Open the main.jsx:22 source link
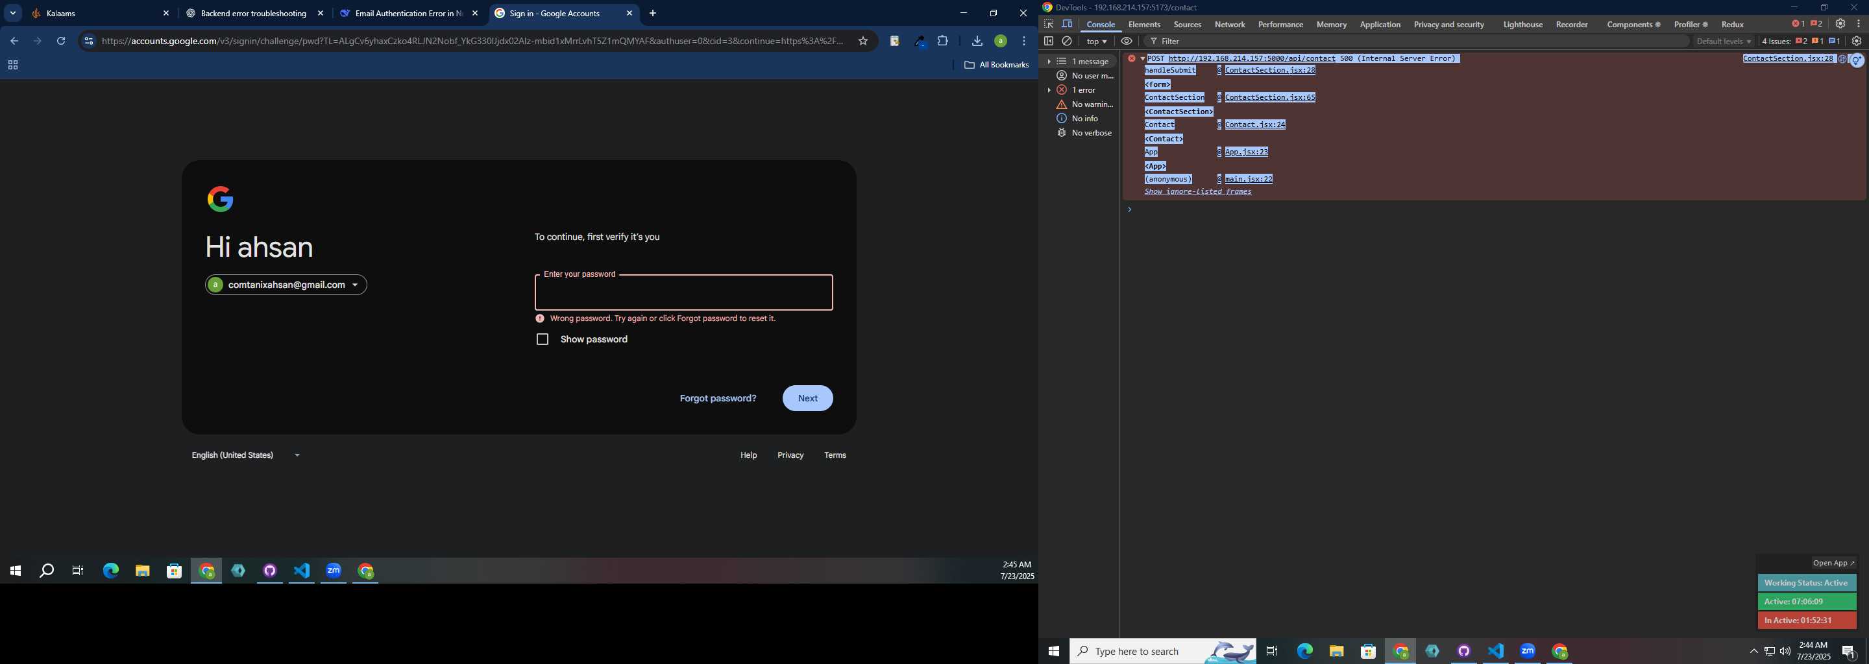Viewport: 1869px width, 664px height. pyautogui.click(x=1249, y=179)
